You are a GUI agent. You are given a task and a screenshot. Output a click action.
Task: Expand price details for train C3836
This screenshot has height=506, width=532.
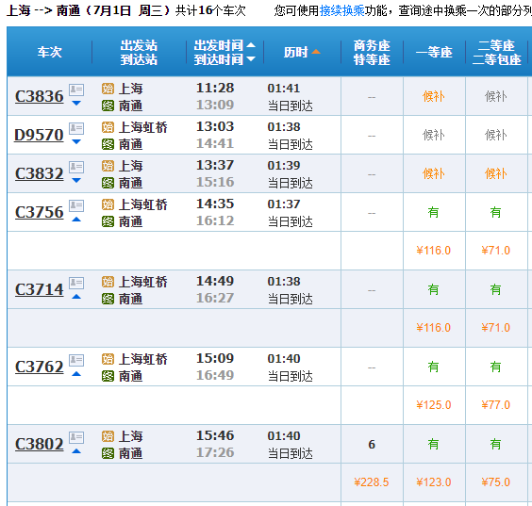76,103
